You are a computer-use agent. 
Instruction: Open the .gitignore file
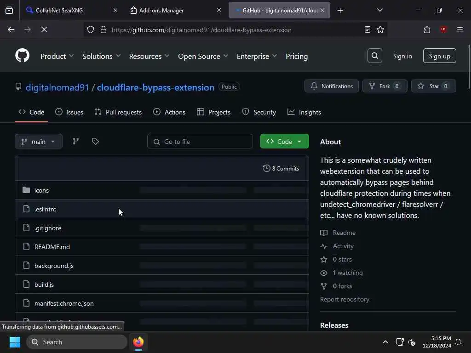48,228
